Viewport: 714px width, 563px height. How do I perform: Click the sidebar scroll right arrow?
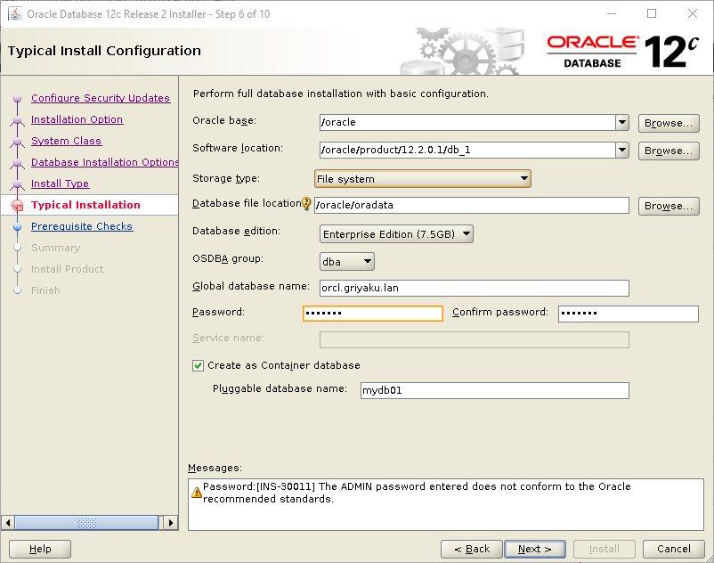171,522
